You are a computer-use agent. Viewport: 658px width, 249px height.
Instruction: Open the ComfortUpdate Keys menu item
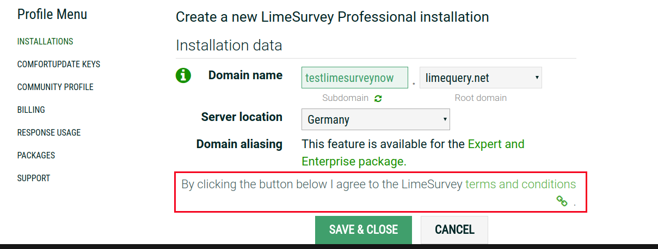coord(59,64)
